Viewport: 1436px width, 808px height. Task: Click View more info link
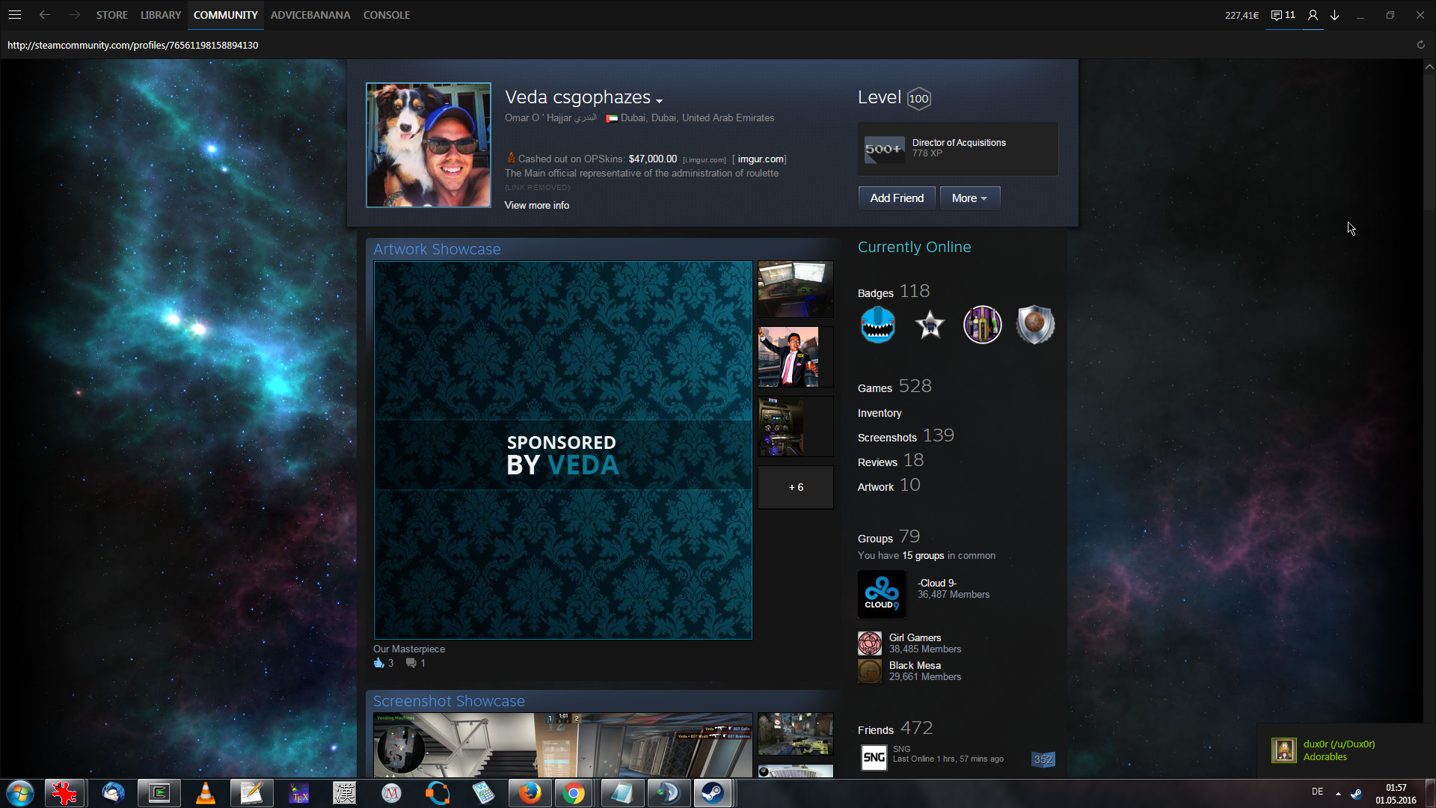tap(536, 205)
